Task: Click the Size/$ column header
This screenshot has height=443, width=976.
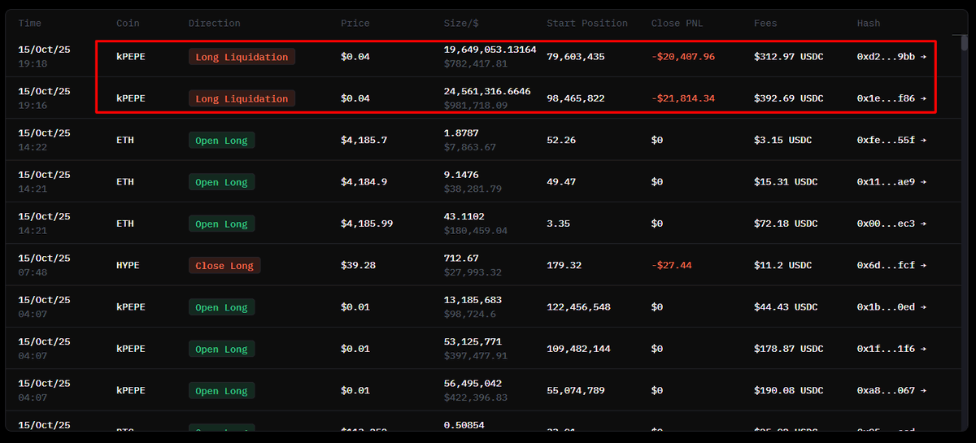Action: tap(464, 24)
